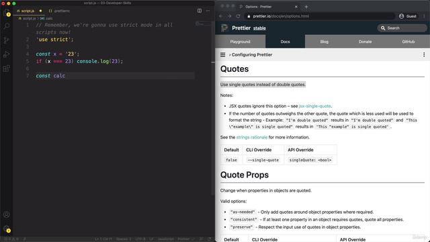430x242 pixels.
Task: Reload the Prettier options page
Action: (238, 16)
